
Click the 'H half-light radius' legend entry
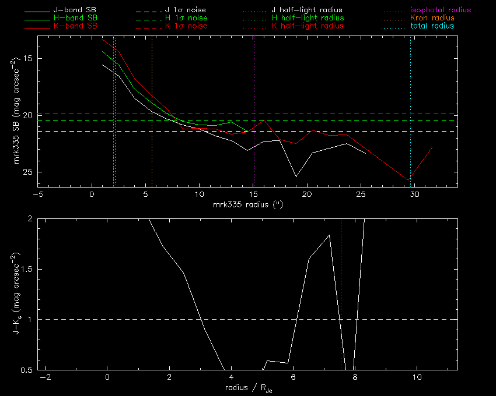pos(308,19)
